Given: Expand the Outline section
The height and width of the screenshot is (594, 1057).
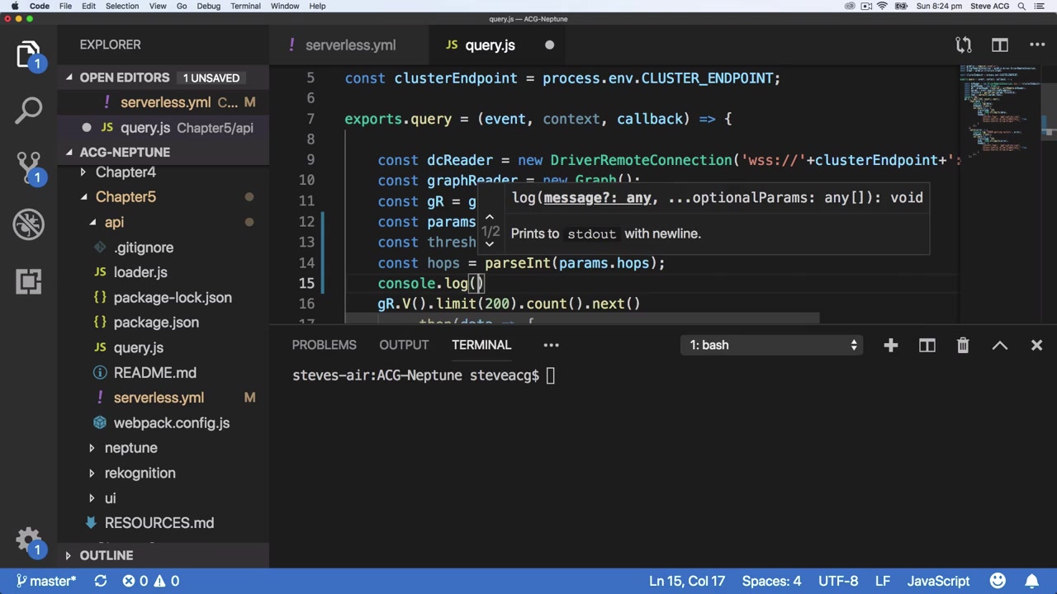Looking at the screenshot, I should coord(106,556).
